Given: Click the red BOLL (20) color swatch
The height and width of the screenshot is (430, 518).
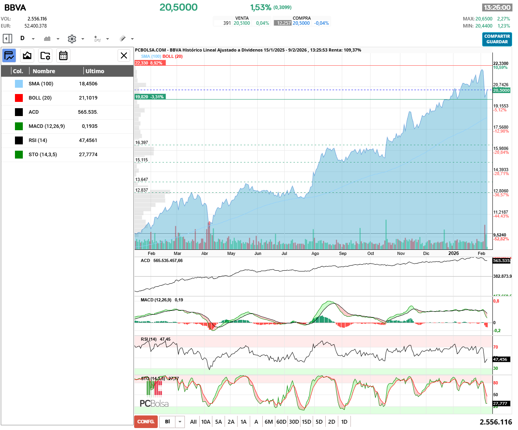Looking at the screenshot, I should coord(19,98).
